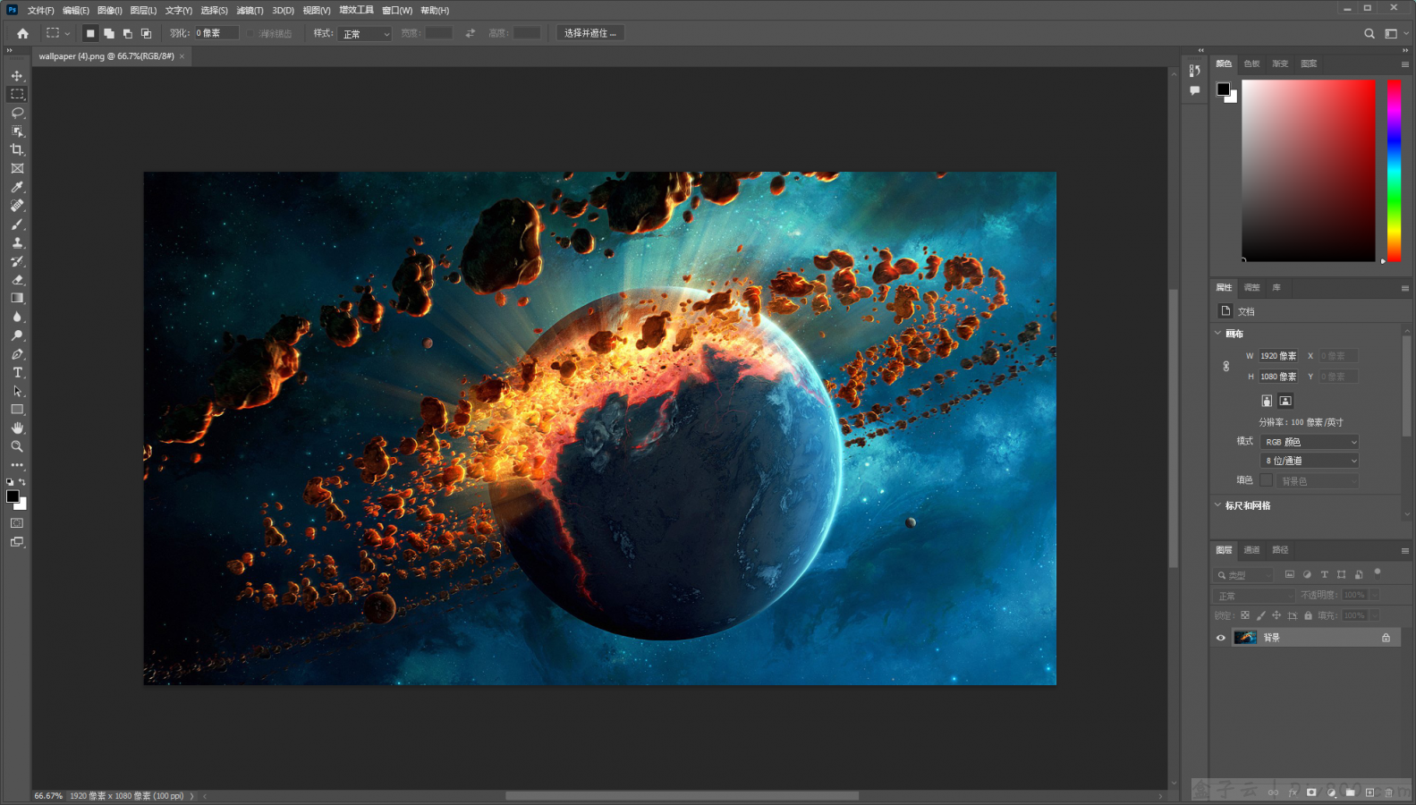Open the Layers panel flyout menu
Screen dimensions: 1416x805
coord(1404,551)
